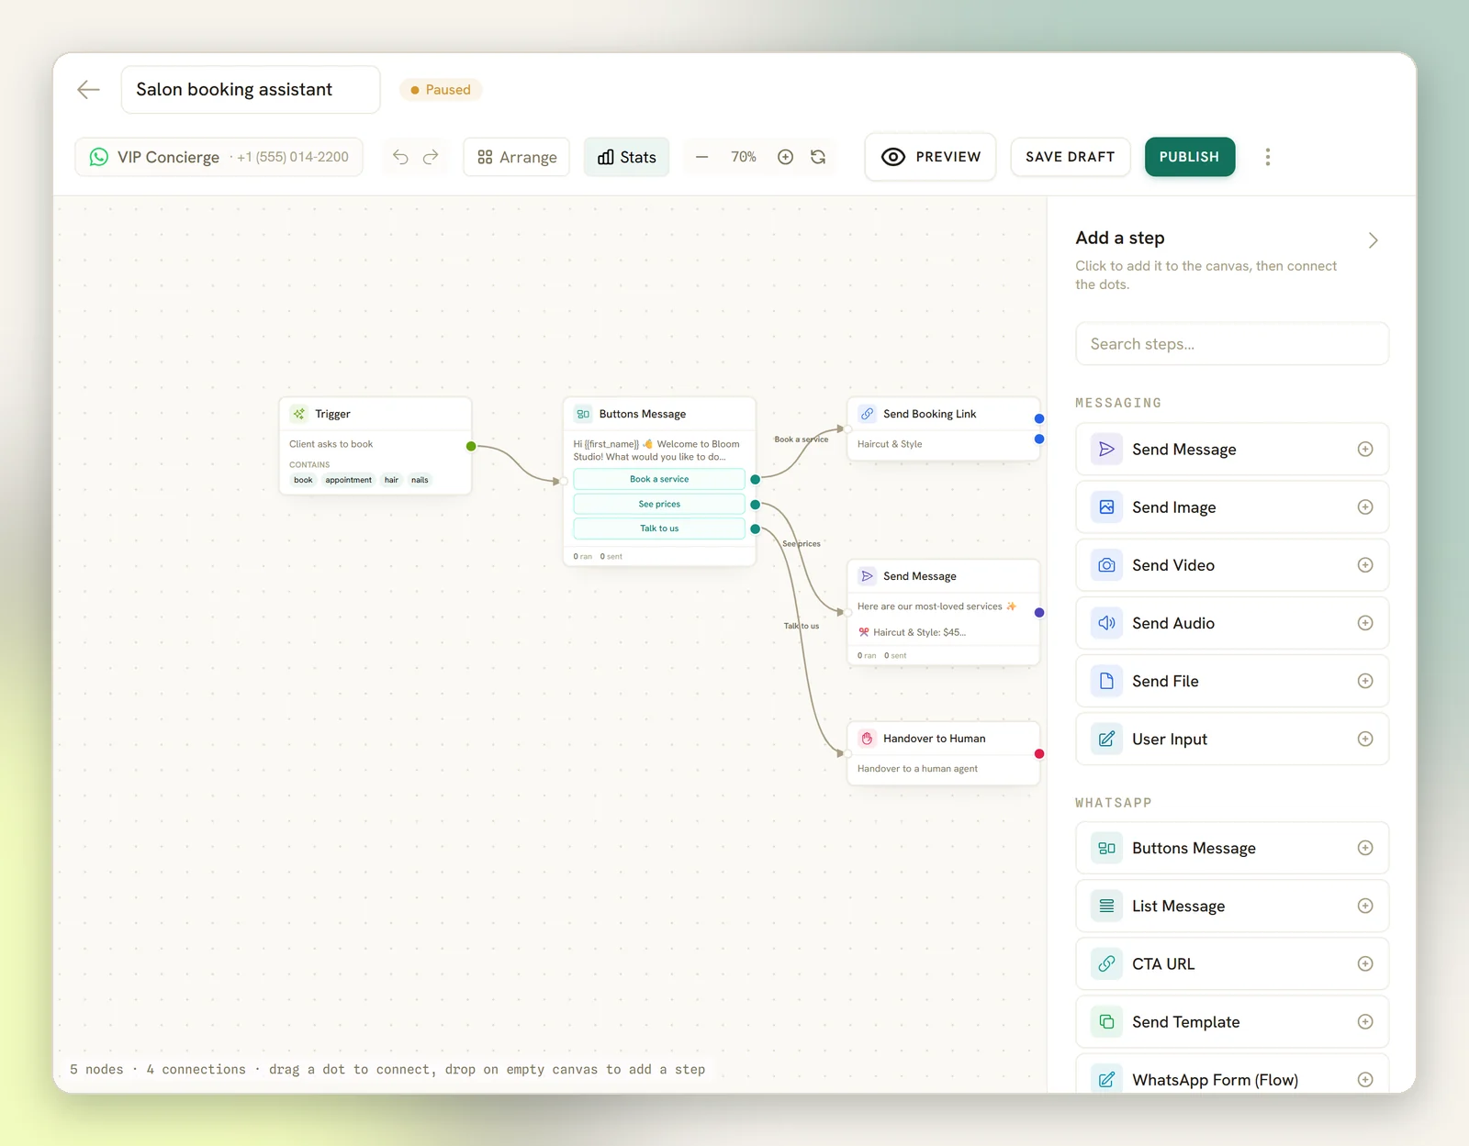Click the Buttons Message node header

click(x=659, y=414)
